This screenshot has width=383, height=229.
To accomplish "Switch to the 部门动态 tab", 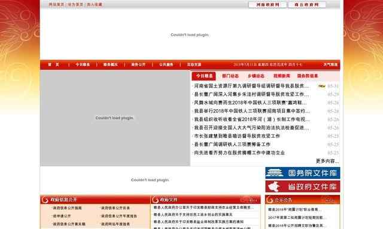I will tap(230, 76).
